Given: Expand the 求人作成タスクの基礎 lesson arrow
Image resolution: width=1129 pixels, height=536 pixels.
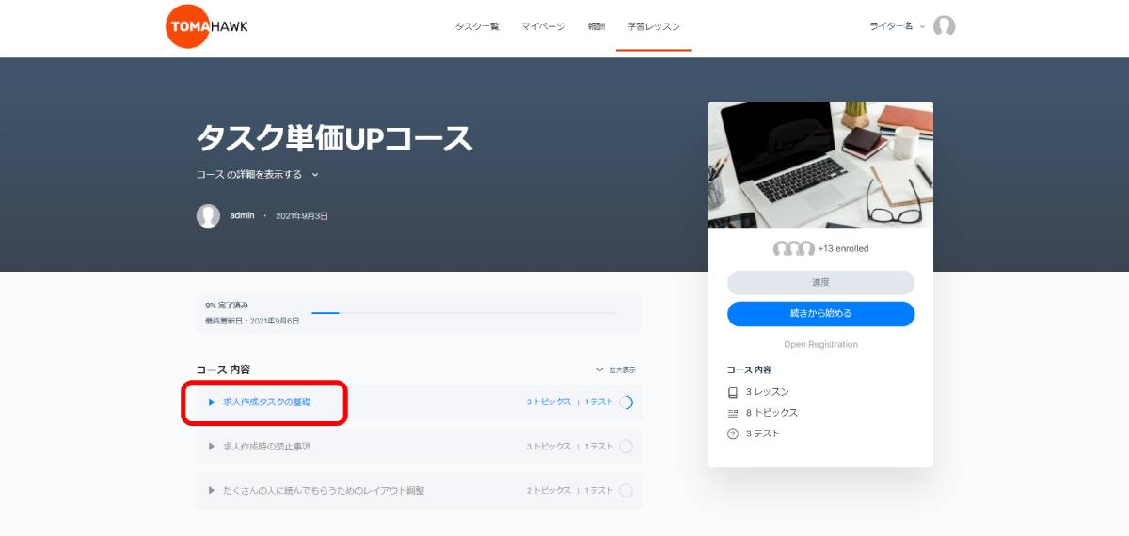Looking at the screenshot, I should coord(212,402).
